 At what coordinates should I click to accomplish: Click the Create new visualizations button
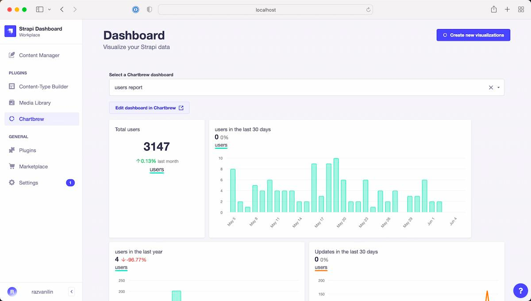[x=473, y=34]
